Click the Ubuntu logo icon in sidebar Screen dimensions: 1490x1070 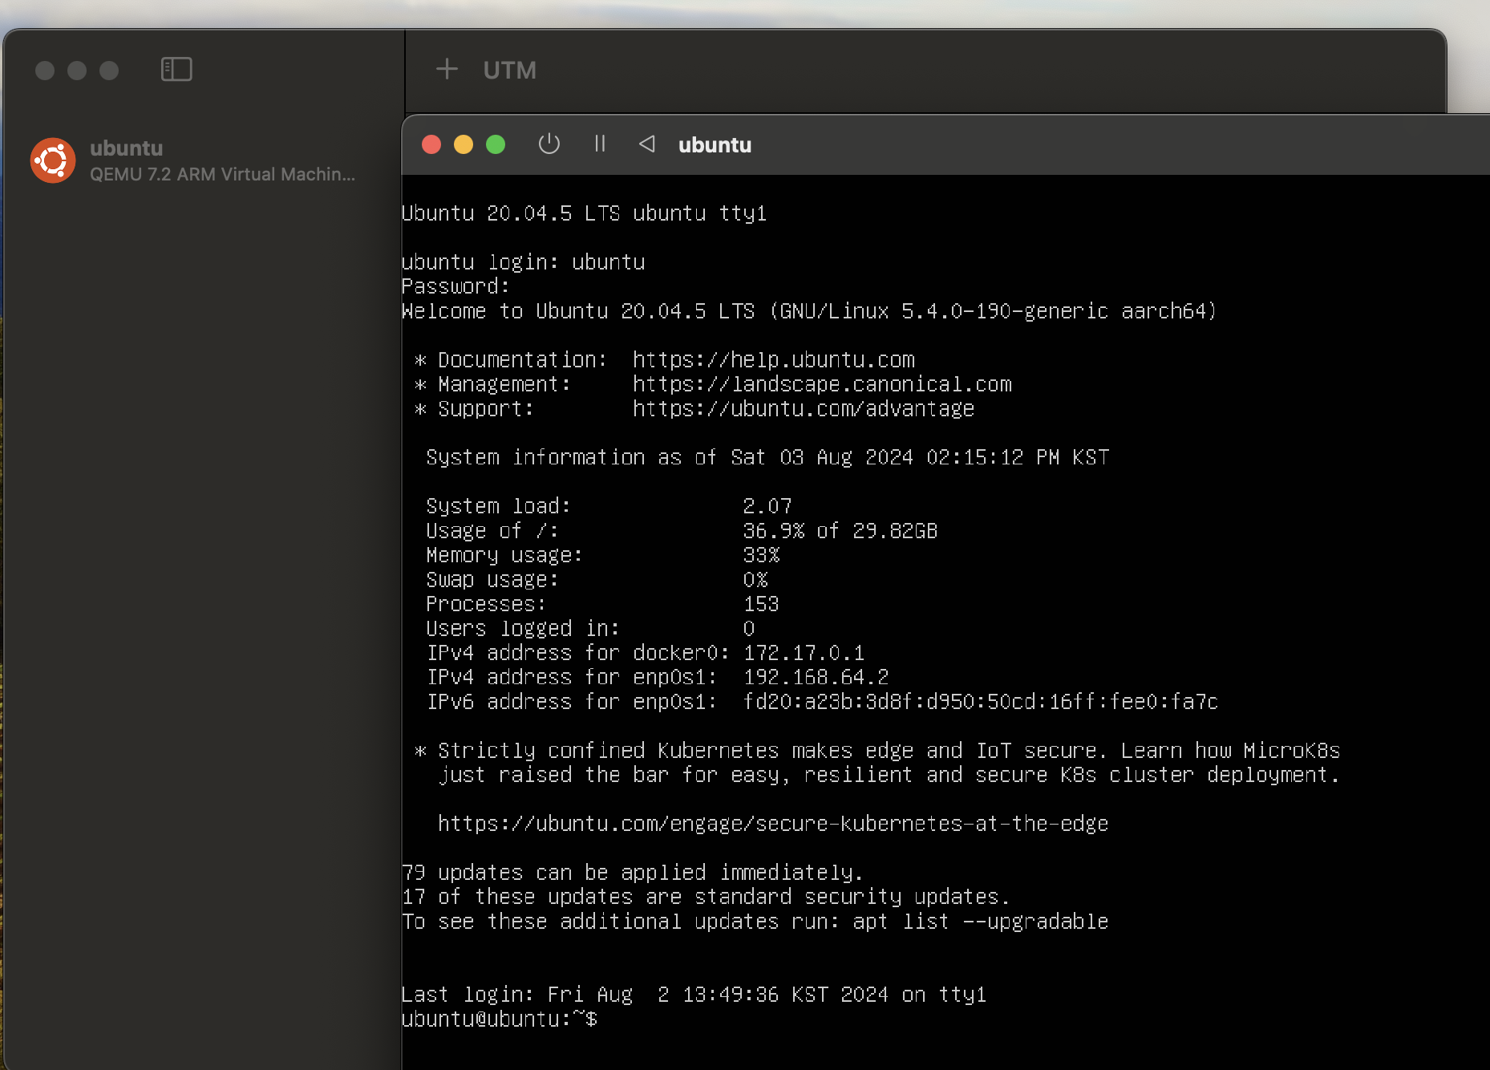click(53, 160)
